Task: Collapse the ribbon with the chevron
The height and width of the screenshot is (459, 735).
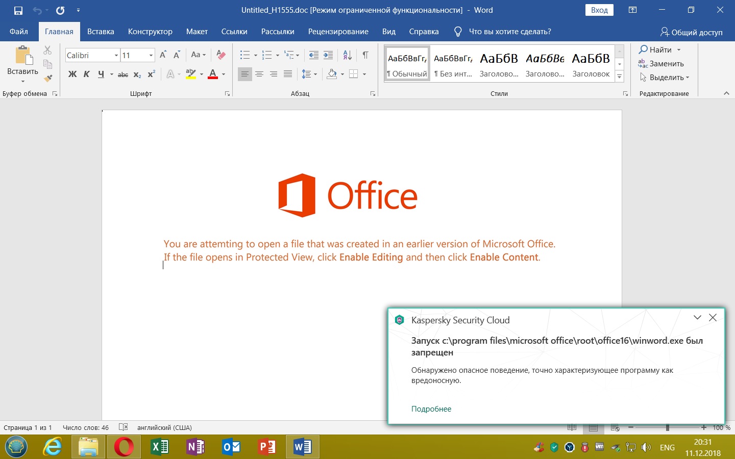Action: (x=726, y=93)
